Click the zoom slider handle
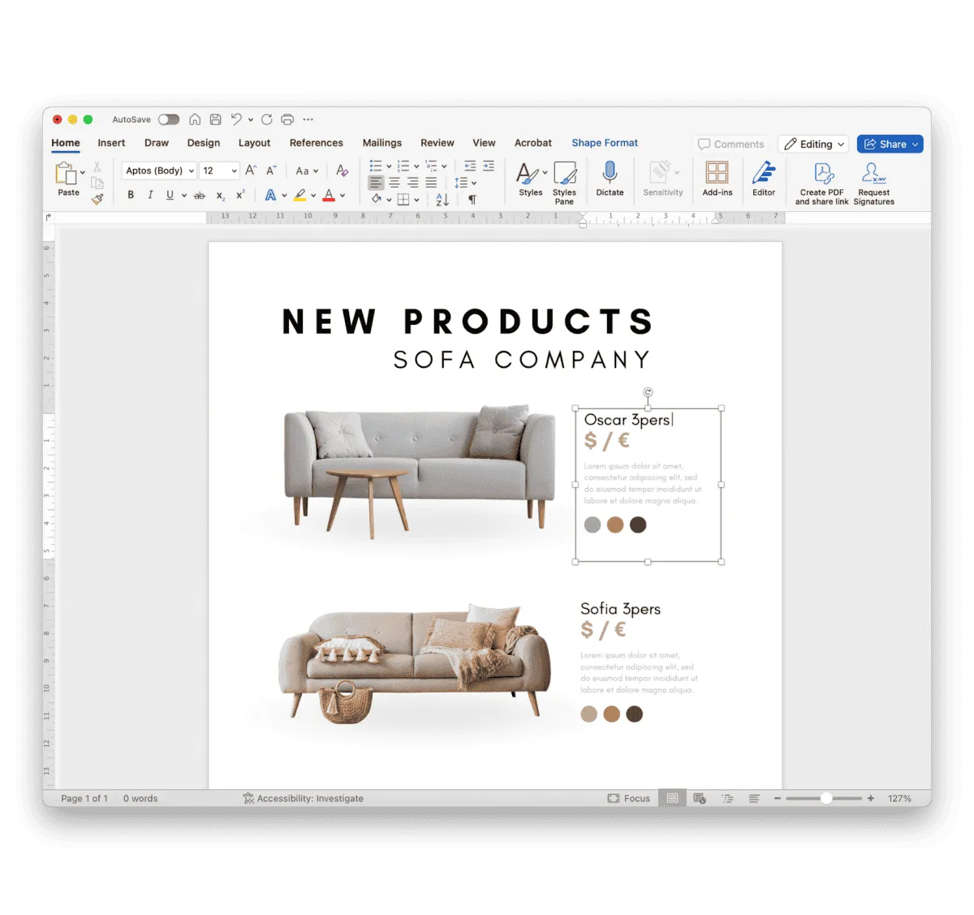974x915 pixels. coord(826,799)
